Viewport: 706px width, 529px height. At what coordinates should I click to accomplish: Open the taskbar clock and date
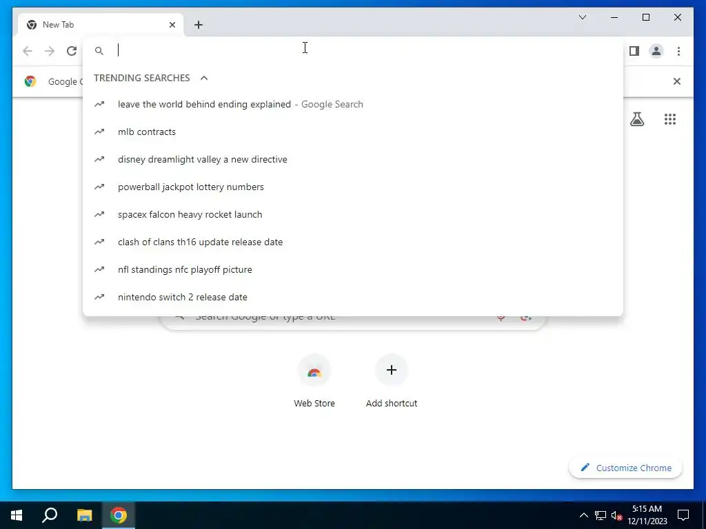click(x=647, y=515)
